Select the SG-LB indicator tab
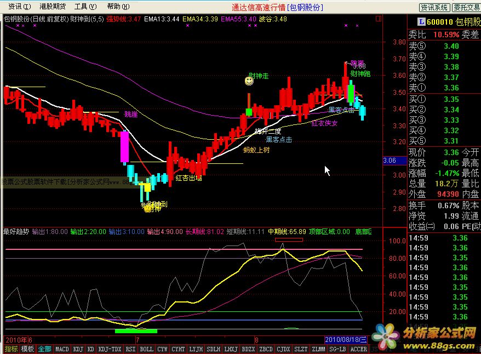This screenshot has width=481, height=354. (338, 349)
